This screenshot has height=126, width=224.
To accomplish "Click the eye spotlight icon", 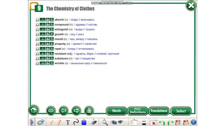I will coord(121,122).
